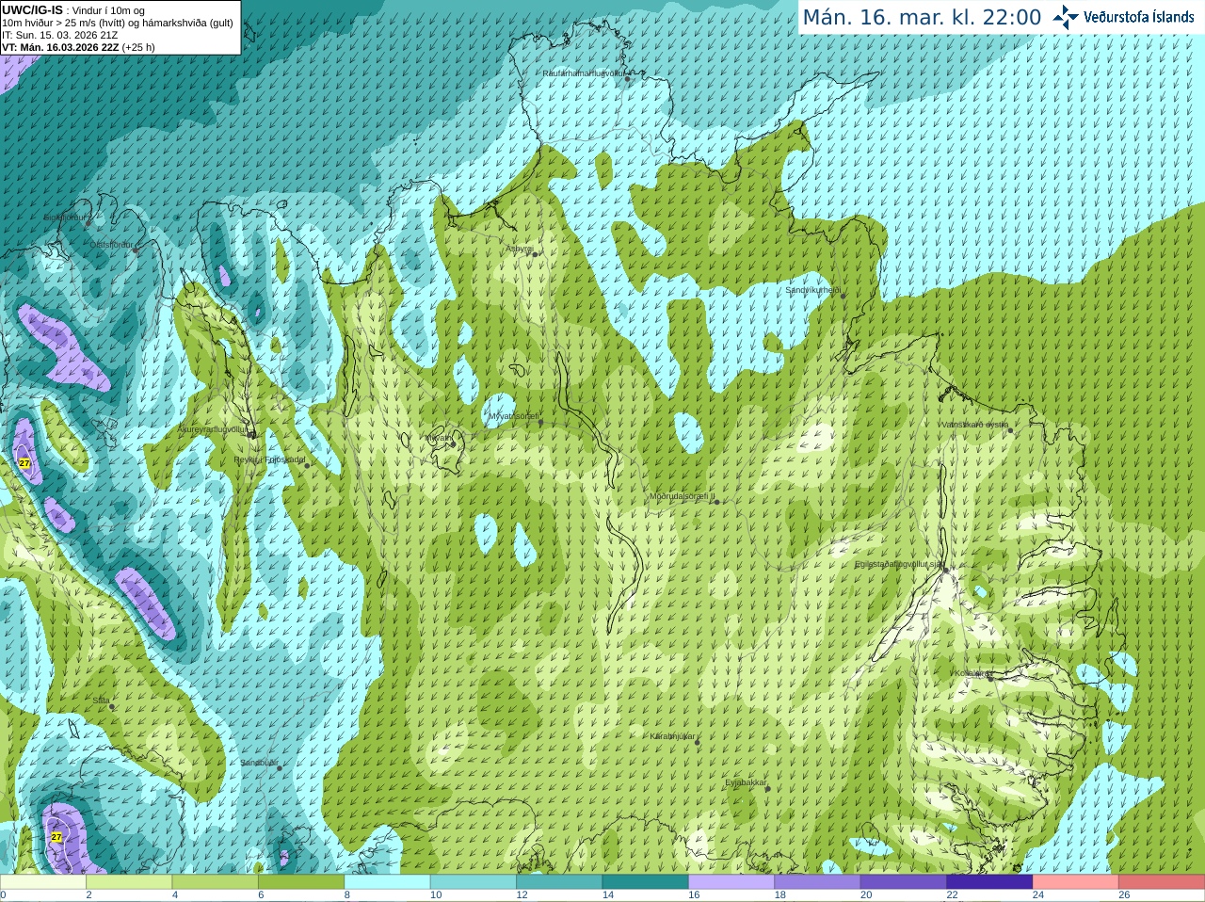Click the scale number 24 below the bar
The height and width of the screenshot is (902, 1205).
[x=1038, y=895]
